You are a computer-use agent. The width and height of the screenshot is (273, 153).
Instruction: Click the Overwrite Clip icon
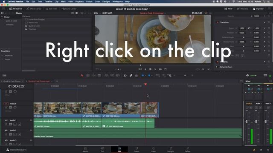[112, 75]
